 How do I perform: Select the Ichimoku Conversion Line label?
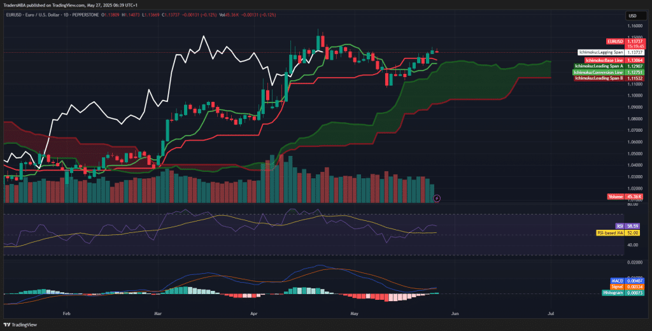pos(597,73)
